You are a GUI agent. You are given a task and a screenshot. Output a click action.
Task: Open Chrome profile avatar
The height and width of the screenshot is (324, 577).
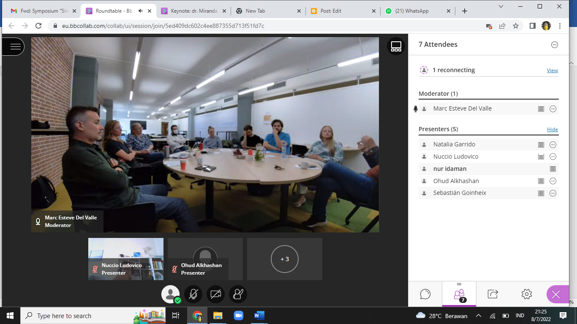pos(546,26)
